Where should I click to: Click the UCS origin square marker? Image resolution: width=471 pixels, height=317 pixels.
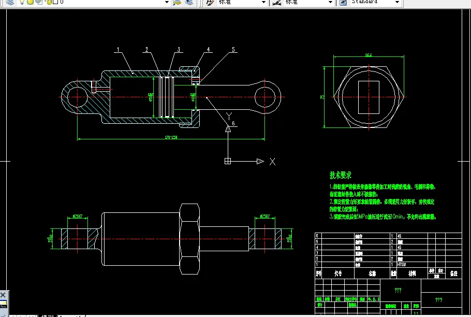(228, 162)
